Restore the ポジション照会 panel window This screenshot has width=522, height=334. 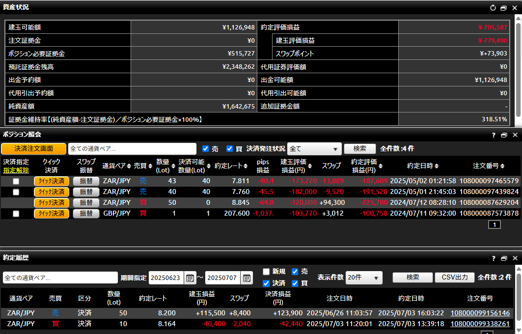pos(504,135)
